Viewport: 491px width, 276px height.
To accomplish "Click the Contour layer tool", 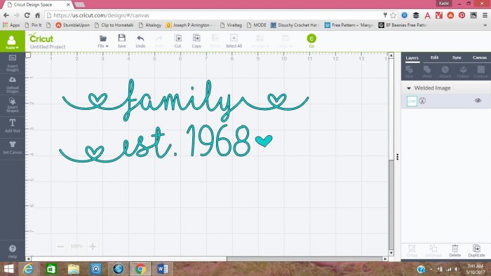I will tap(480, 71).
